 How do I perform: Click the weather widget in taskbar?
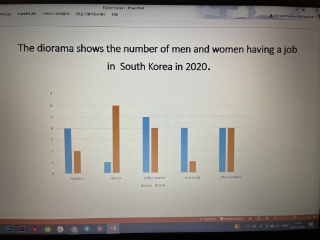coord(237,226)
